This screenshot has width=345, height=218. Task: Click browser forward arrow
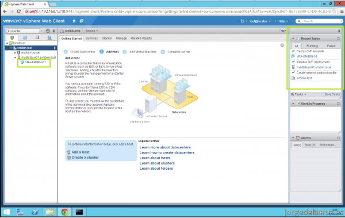[x=12, y=12]
